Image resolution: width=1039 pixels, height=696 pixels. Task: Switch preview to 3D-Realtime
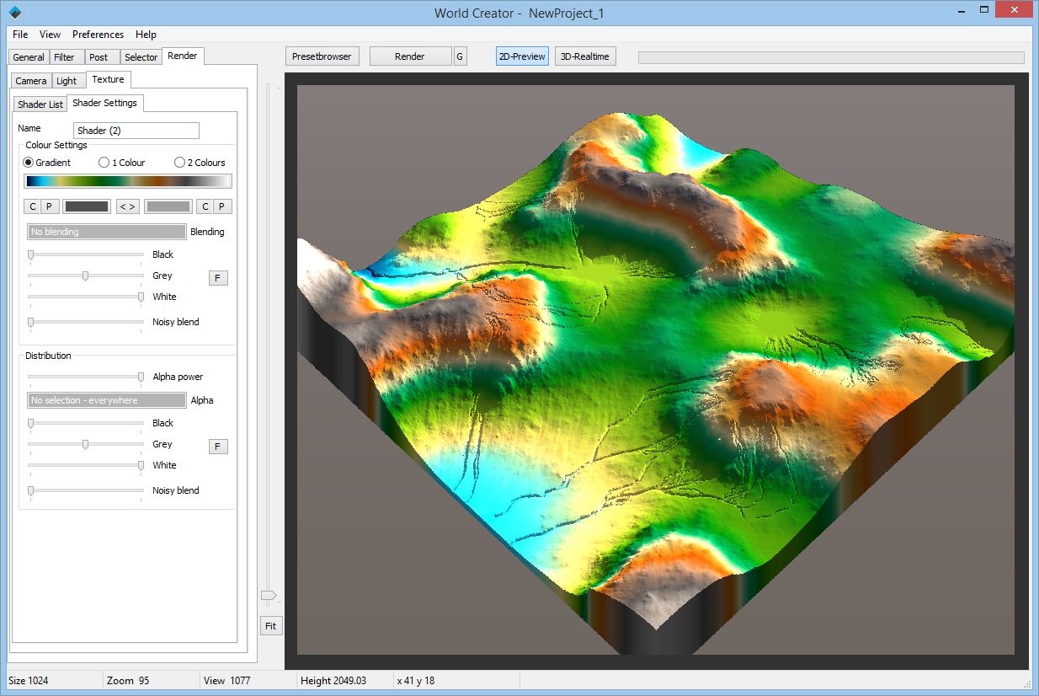tap(585, 56)
